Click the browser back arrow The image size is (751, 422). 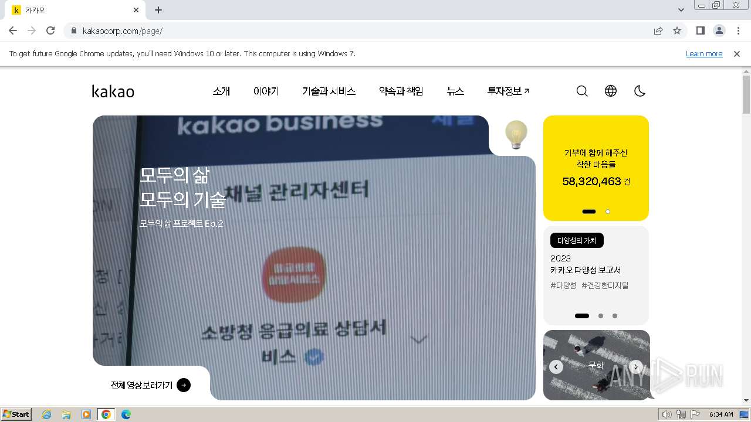(13, 30)
